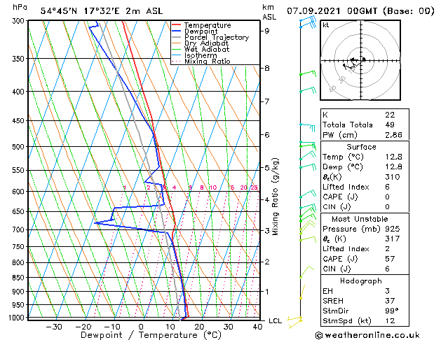
Task: Click the PW (cm) value 2.86
Action: point(393,135)
